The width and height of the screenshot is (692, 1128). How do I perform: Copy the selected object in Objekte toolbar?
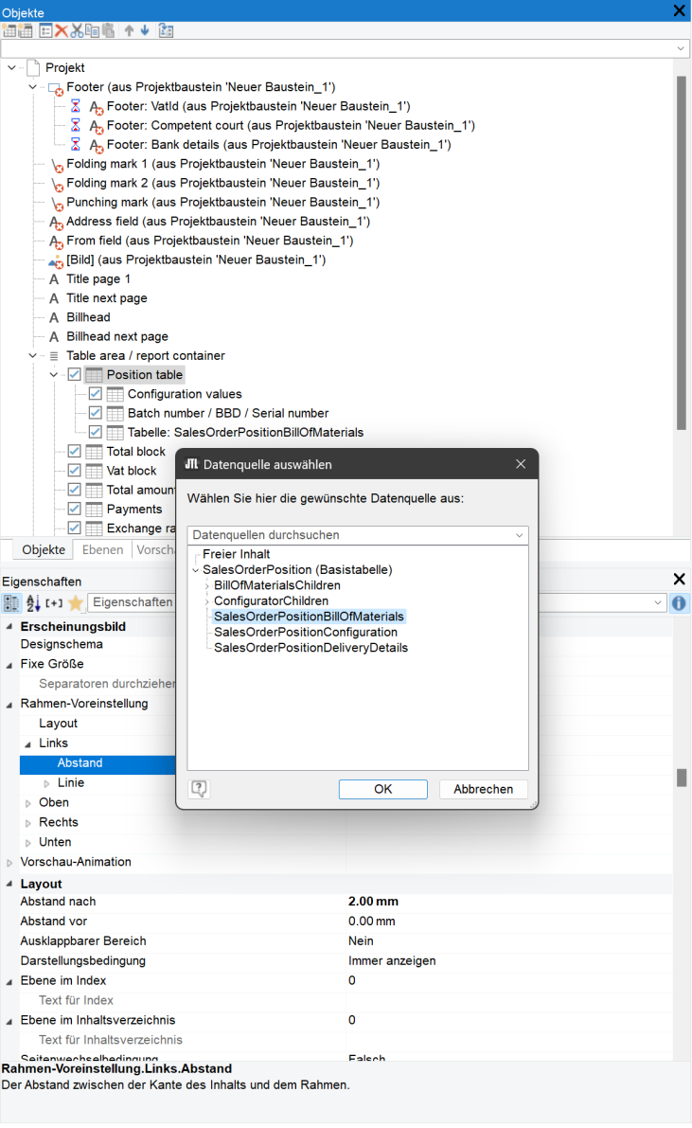click(x=92, y=31)
